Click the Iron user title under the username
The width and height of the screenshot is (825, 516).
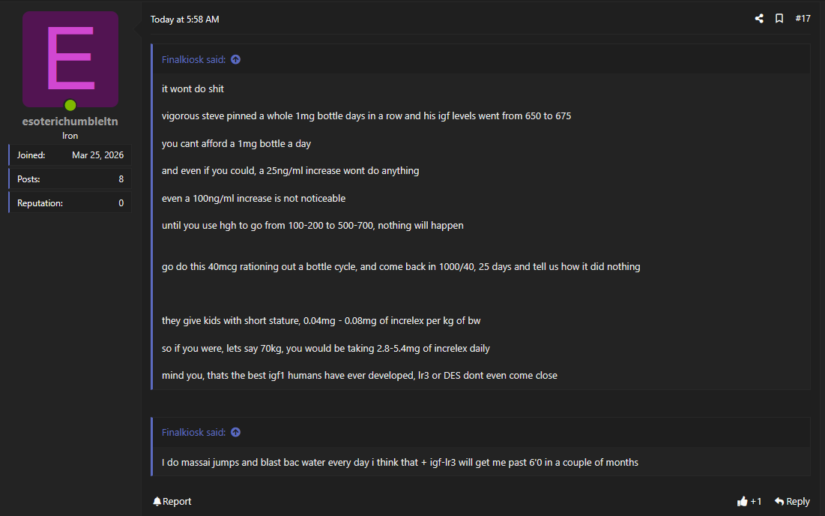tap(70, 136)
